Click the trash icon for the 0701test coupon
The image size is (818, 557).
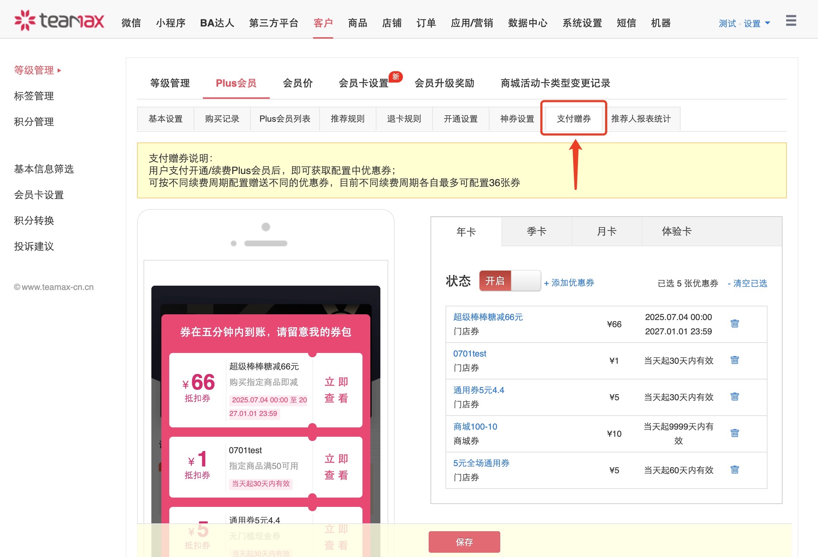[x=734, y=360]
